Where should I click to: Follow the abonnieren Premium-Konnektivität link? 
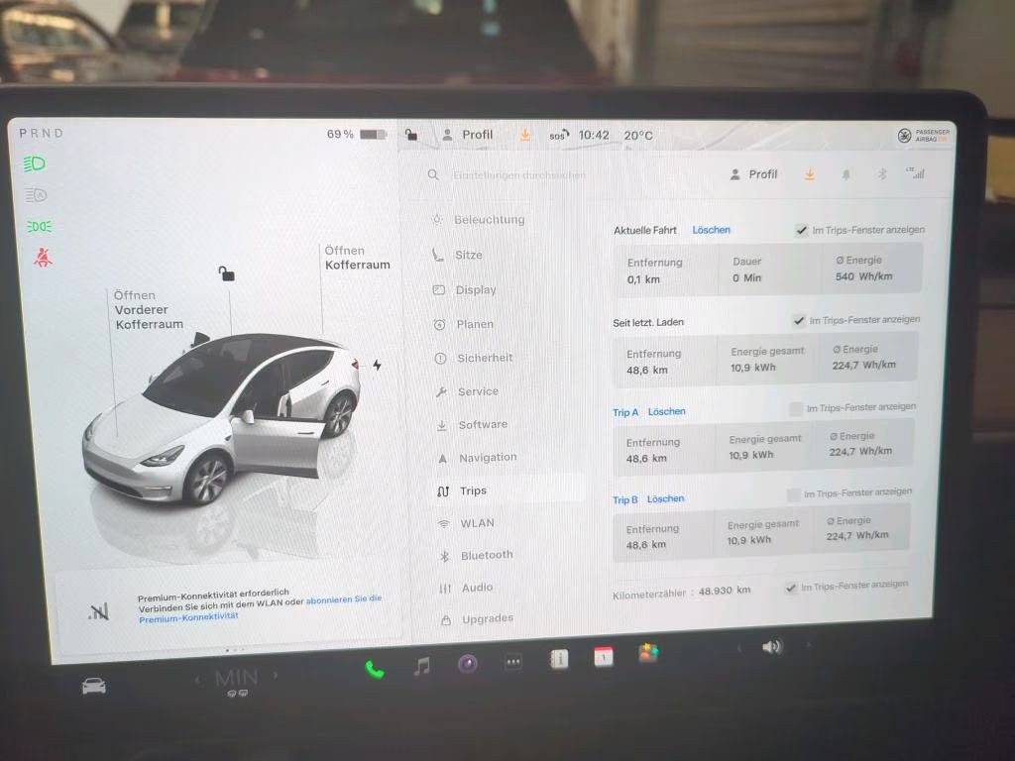(x=261, y=608)
